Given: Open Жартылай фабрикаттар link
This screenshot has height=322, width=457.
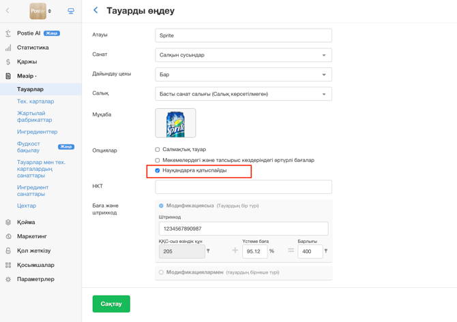Looking at the screenshot, I should tap(34, 116).
